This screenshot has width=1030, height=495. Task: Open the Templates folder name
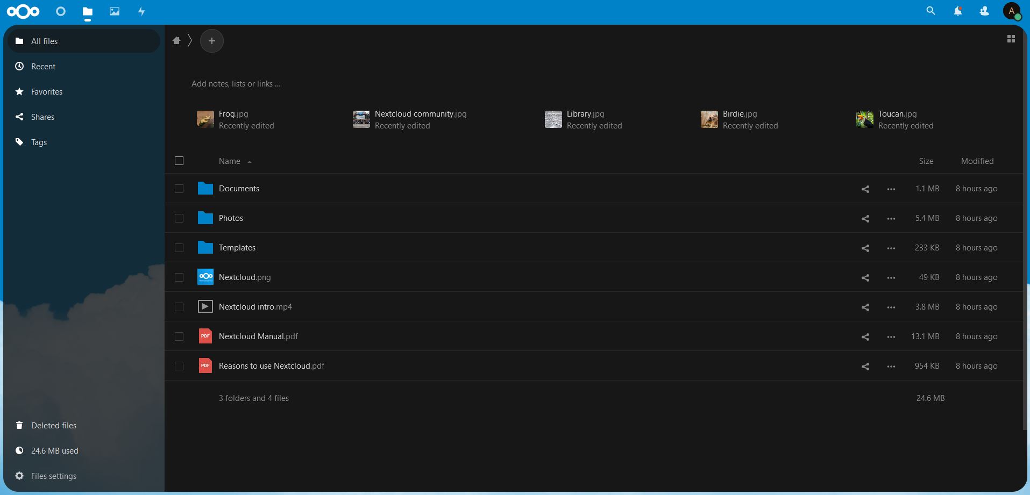point(237,248)
